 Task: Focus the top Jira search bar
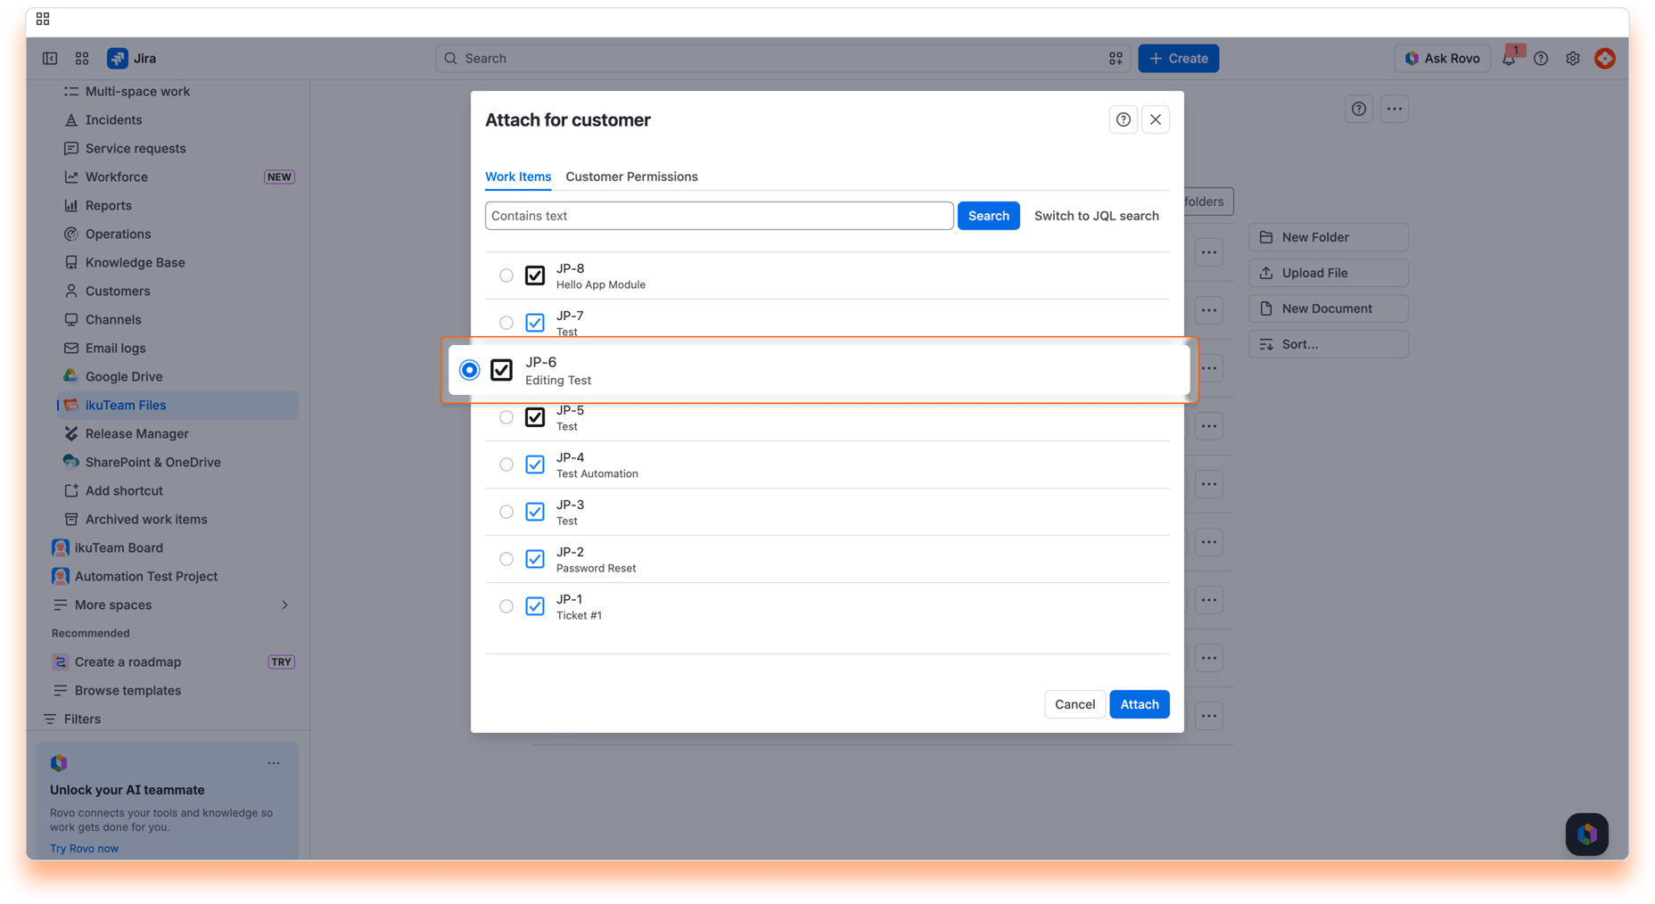tap(783, 59)
